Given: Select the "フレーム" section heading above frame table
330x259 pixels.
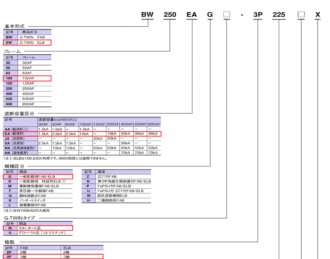Looking at the screenshot, I should pyautogui.click(x=12, y=51).
